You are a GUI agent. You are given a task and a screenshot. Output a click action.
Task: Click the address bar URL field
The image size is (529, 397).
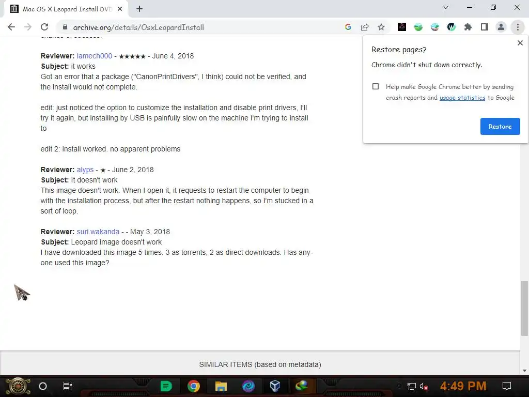coord(203,27)
